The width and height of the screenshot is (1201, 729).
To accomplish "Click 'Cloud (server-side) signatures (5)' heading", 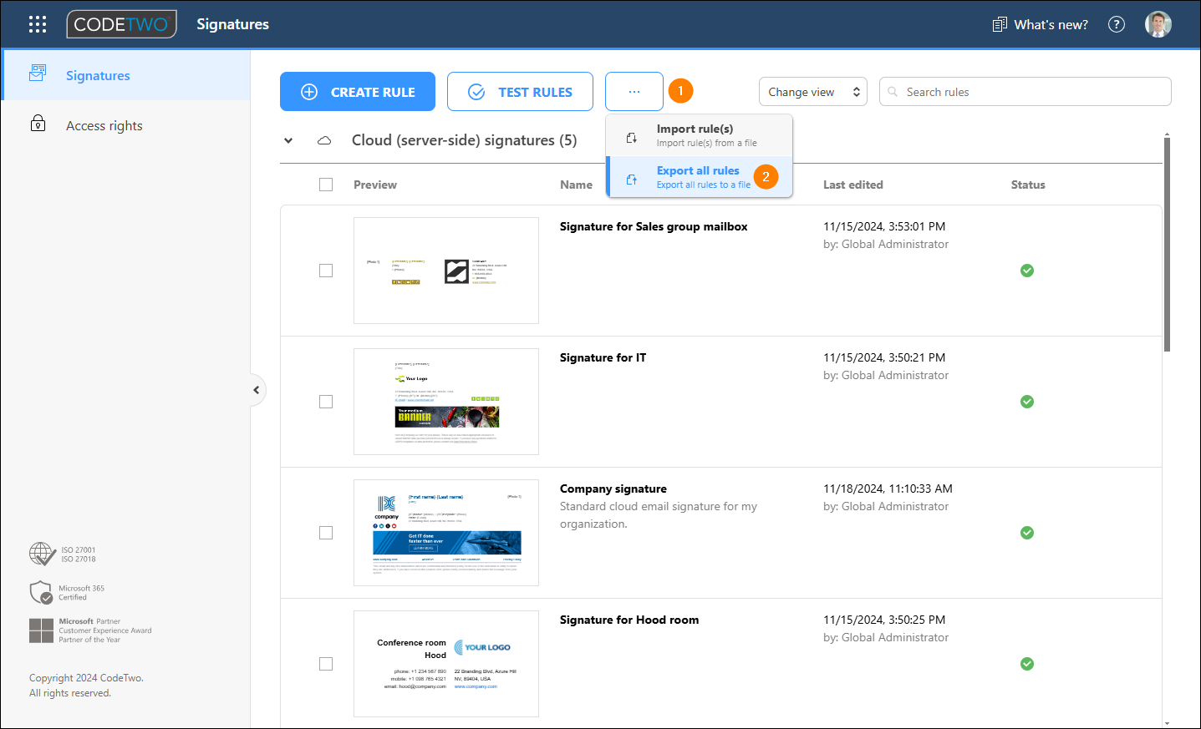I will tap(464, 140).
